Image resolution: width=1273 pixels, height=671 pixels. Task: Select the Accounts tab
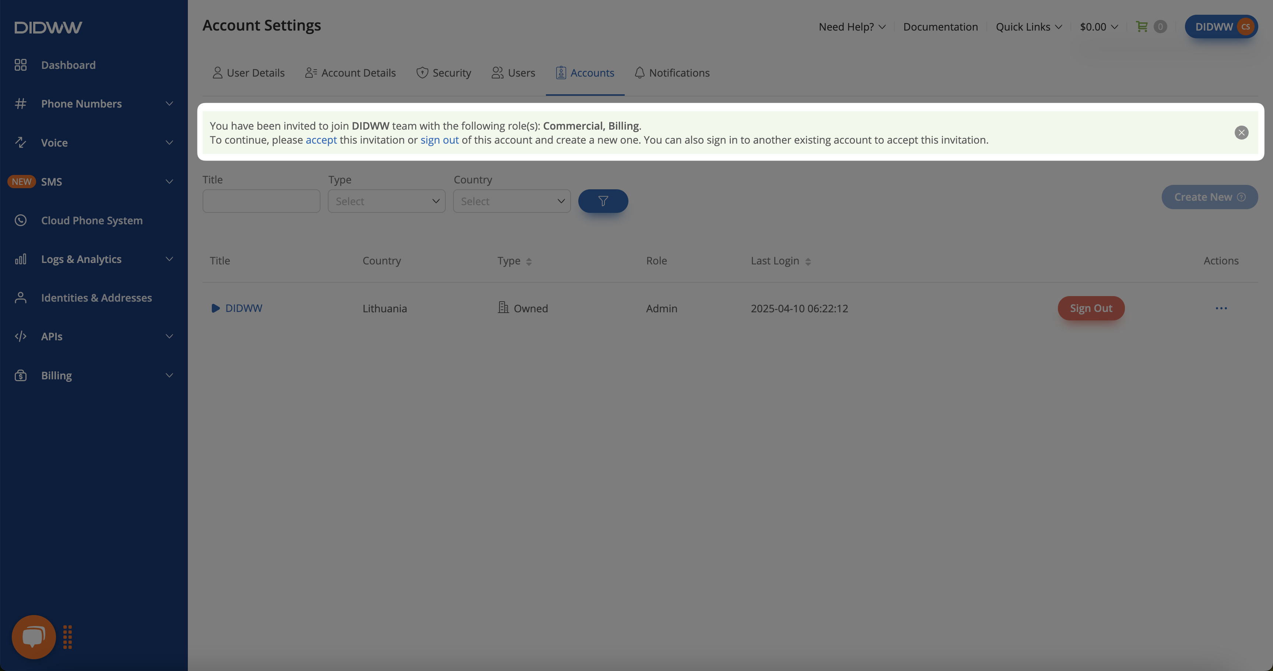coord(585,73)
